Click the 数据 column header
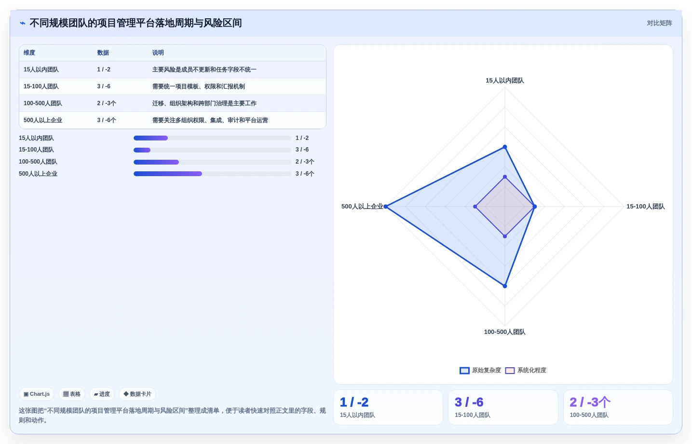 click(103, 53)
